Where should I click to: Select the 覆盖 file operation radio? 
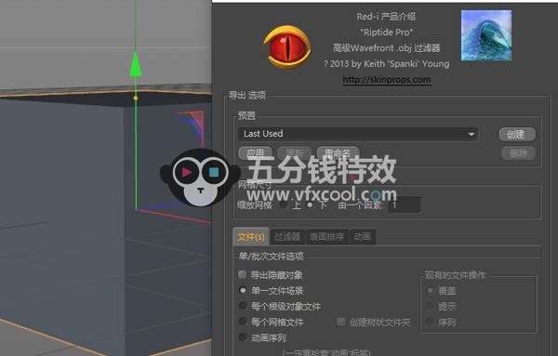[430, 291]
